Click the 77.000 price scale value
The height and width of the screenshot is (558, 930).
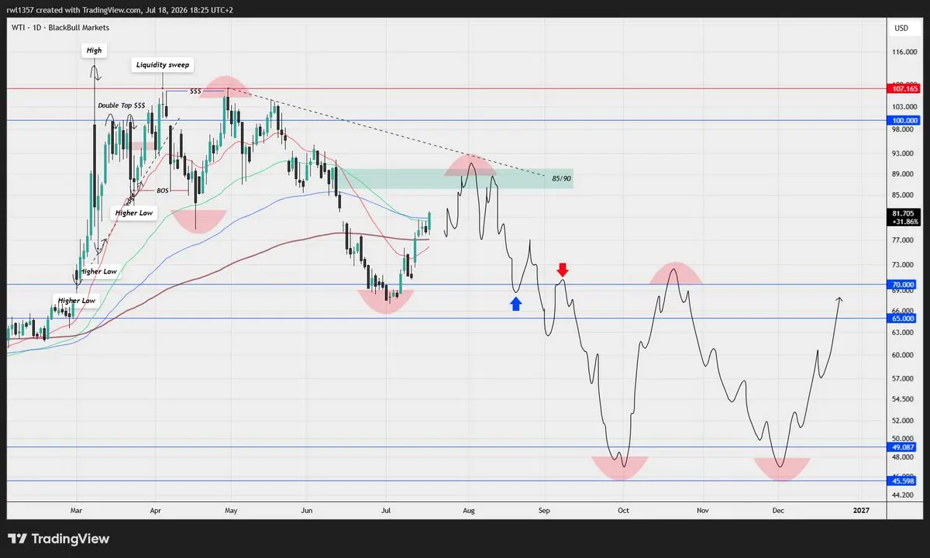click(904, 241)
